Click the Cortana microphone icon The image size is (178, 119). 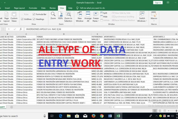[x=44, y=116]
